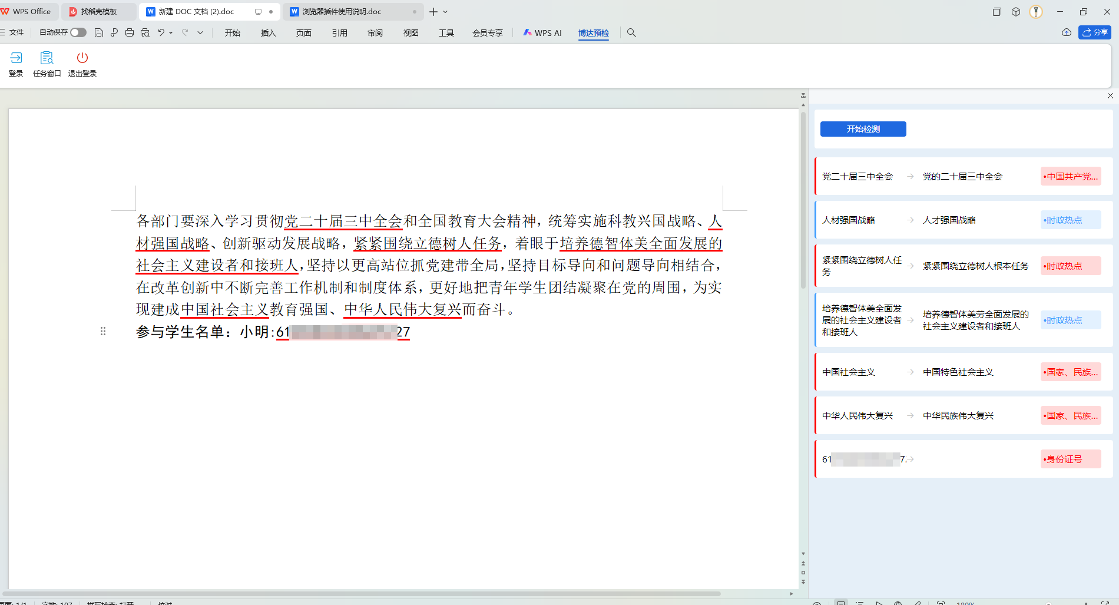This screenshot has width=1119, height=605.
Task: Click the user avatar icon
Action: click(x=1036, y=12)
